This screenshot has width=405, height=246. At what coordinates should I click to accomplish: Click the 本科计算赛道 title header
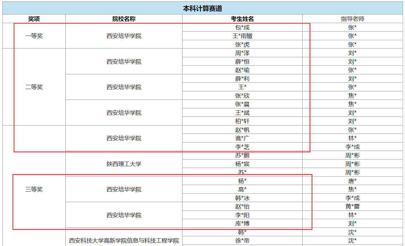(x=202, y=8)
